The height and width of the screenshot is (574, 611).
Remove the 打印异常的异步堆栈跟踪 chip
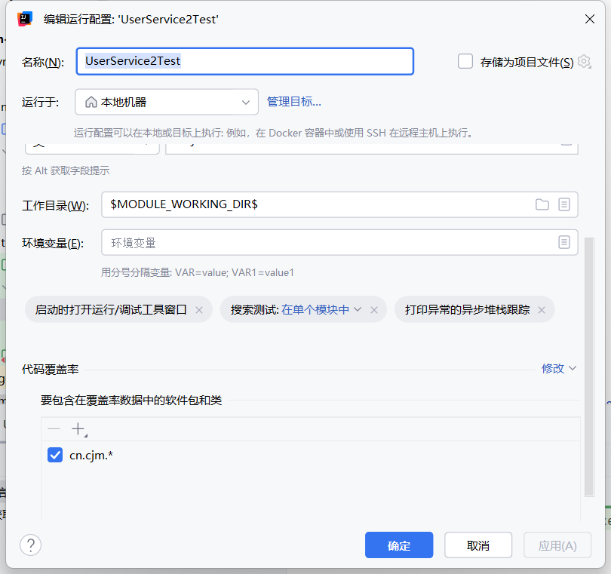(542, 310)
